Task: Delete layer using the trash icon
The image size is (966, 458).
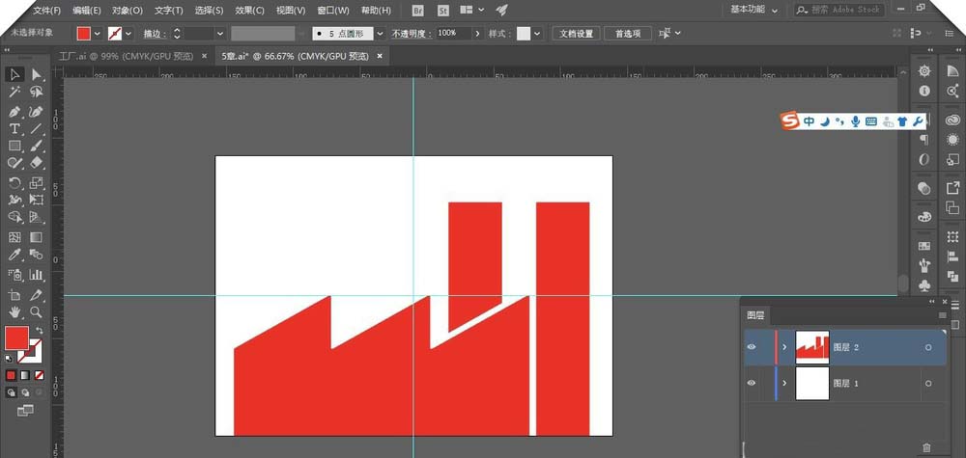Action: [x=926, y=447]
